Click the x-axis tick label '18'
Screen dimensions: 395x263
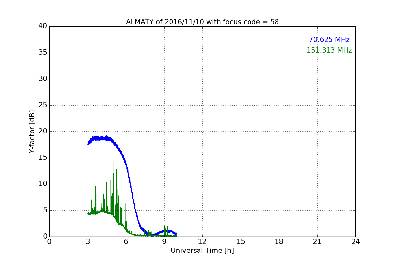click(x=279, y=241)
